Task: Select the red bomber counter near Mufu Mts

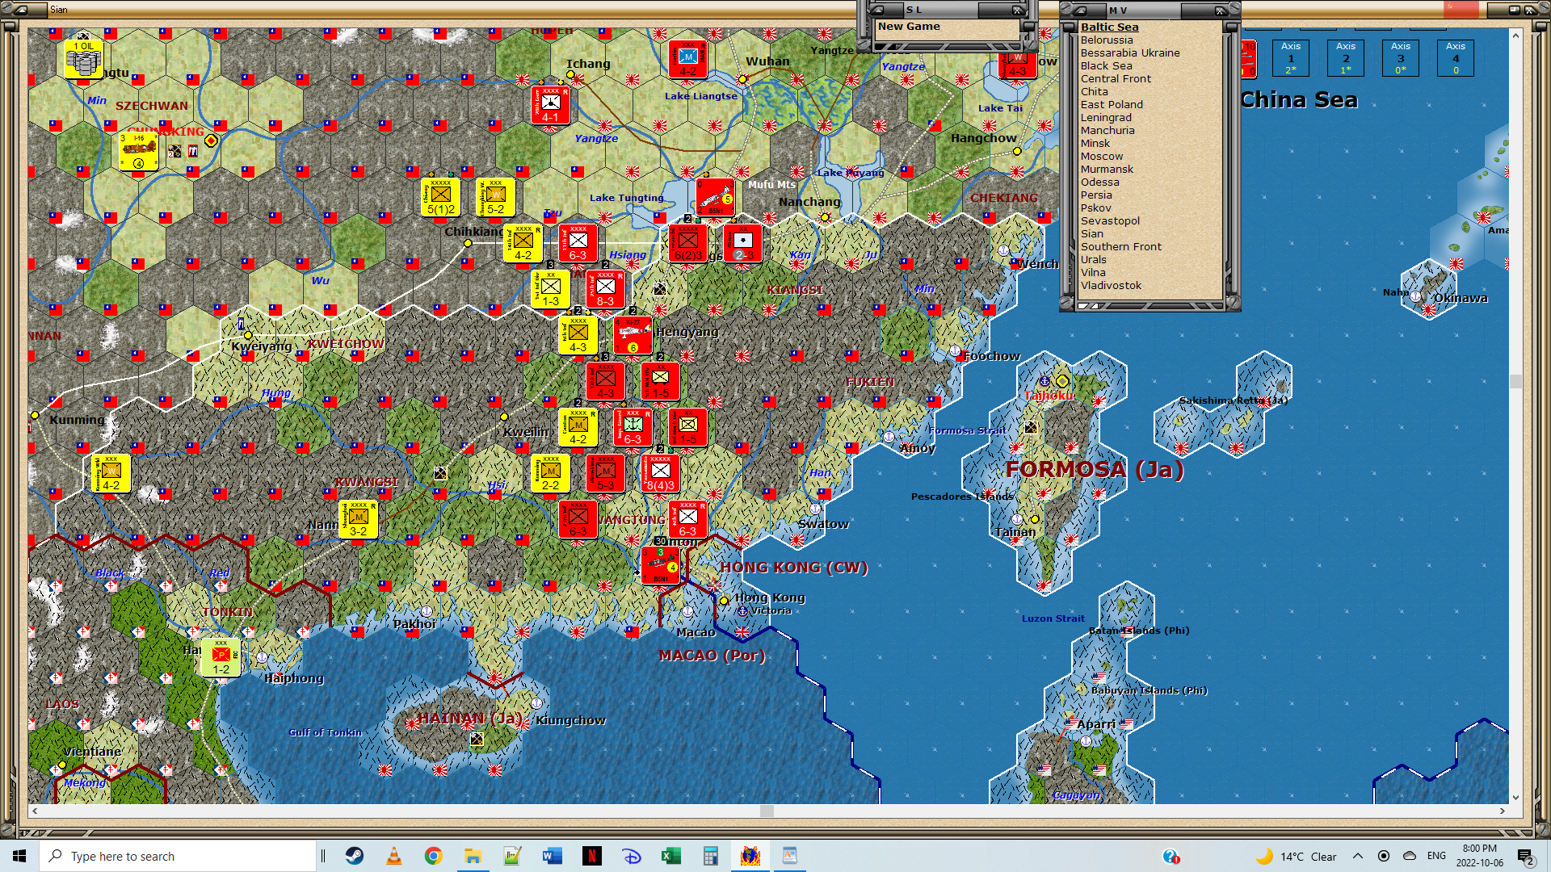Action: click(715, 197)
